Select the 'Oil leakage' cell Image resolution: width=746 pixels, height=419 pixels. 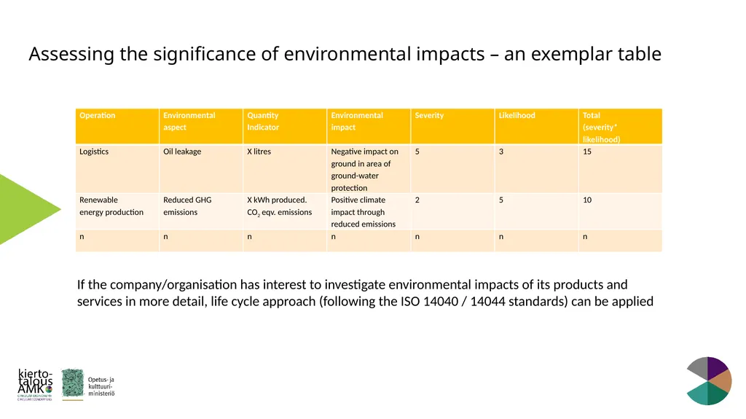tap(201, 168)
